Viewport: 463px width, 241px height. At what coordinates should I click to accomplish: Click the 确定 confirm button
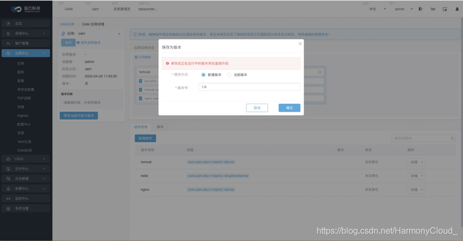pos(290,108)
